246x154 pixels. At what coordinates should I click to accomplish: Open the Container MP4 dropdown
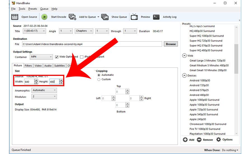[x=41, y=57]
